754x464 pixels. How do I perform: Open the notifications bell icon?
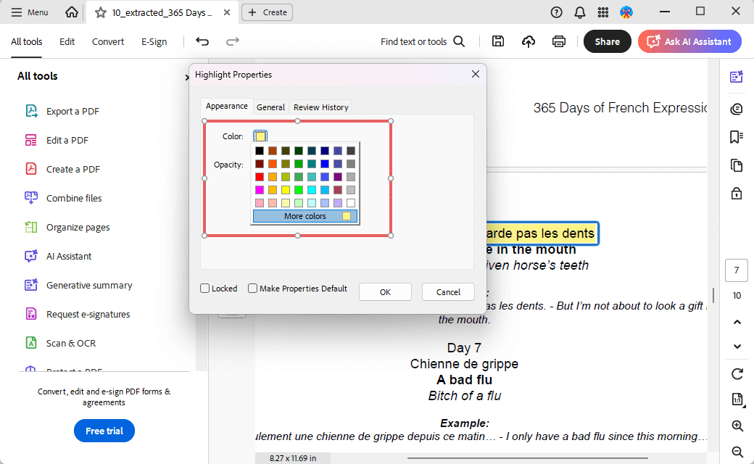tap(580, 12)
